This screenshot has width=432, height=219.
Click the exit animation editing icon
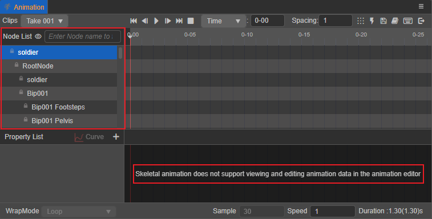(421, 21)
